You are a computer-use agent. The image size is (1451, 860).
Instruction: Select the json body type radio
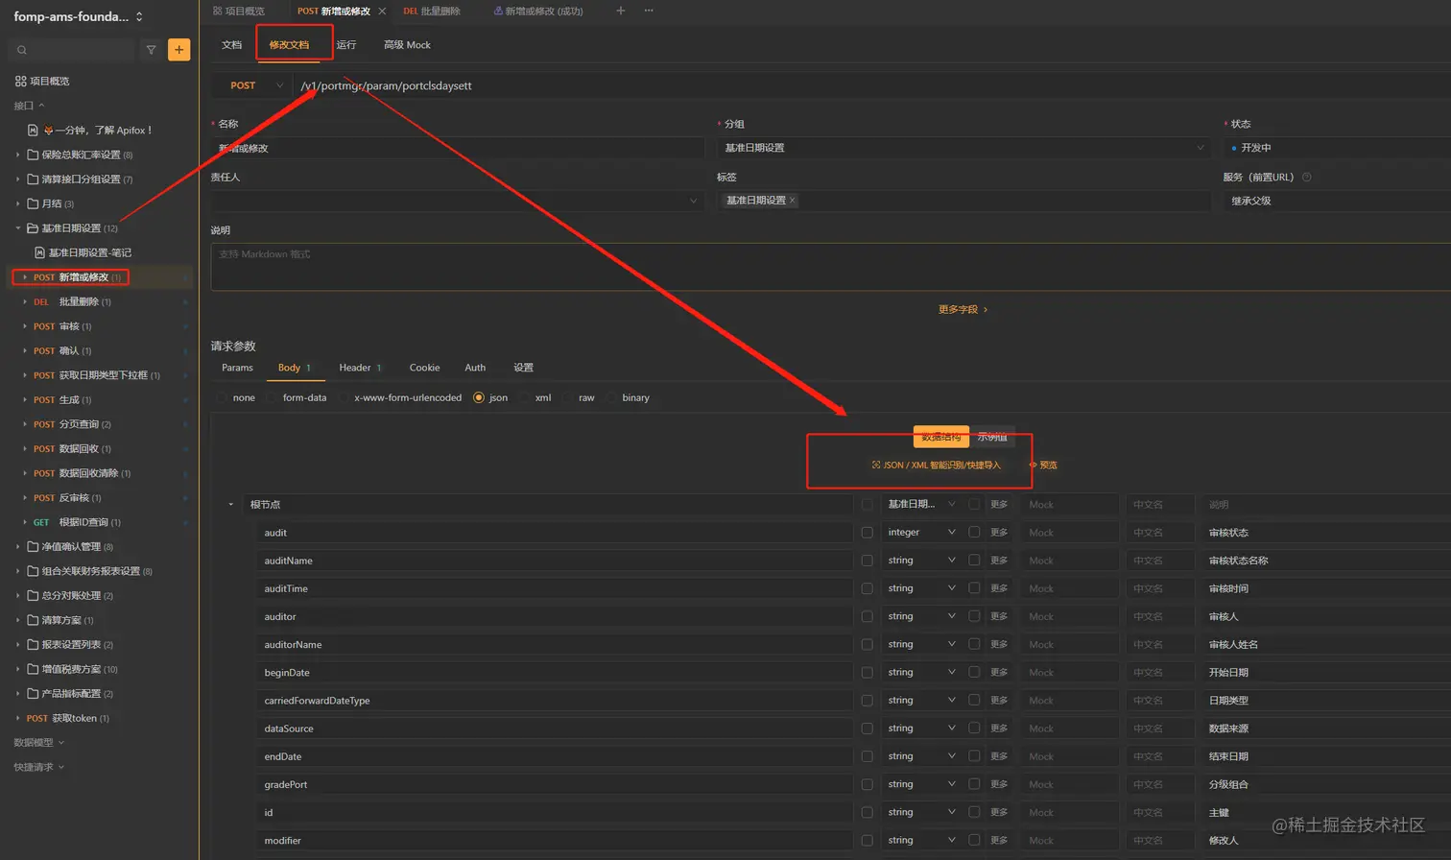[478, 398]
